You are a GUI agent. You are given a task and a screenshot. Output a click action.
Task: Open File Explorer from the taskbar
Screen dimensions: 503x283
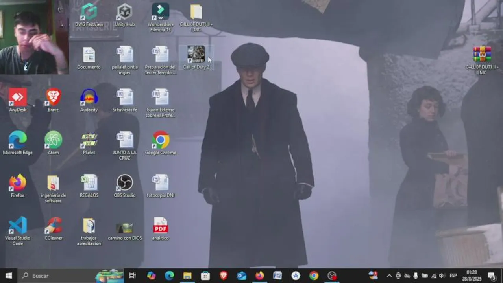click(x=187, y=276)
